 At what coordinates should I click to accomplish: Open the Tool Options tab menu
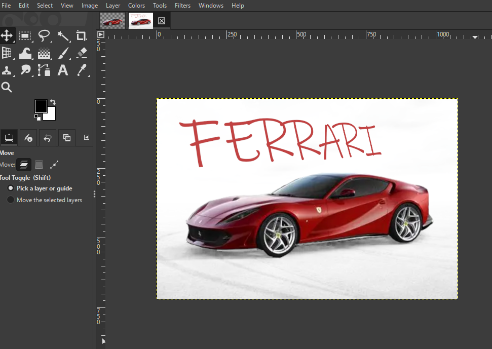[x=86, y=137]
